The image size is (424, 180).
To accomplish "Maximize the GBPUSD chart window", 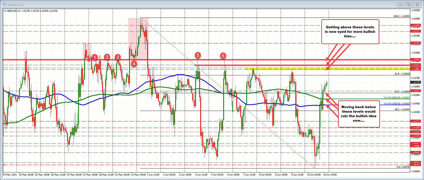I will pyautogui.click(x=409, y=5).
